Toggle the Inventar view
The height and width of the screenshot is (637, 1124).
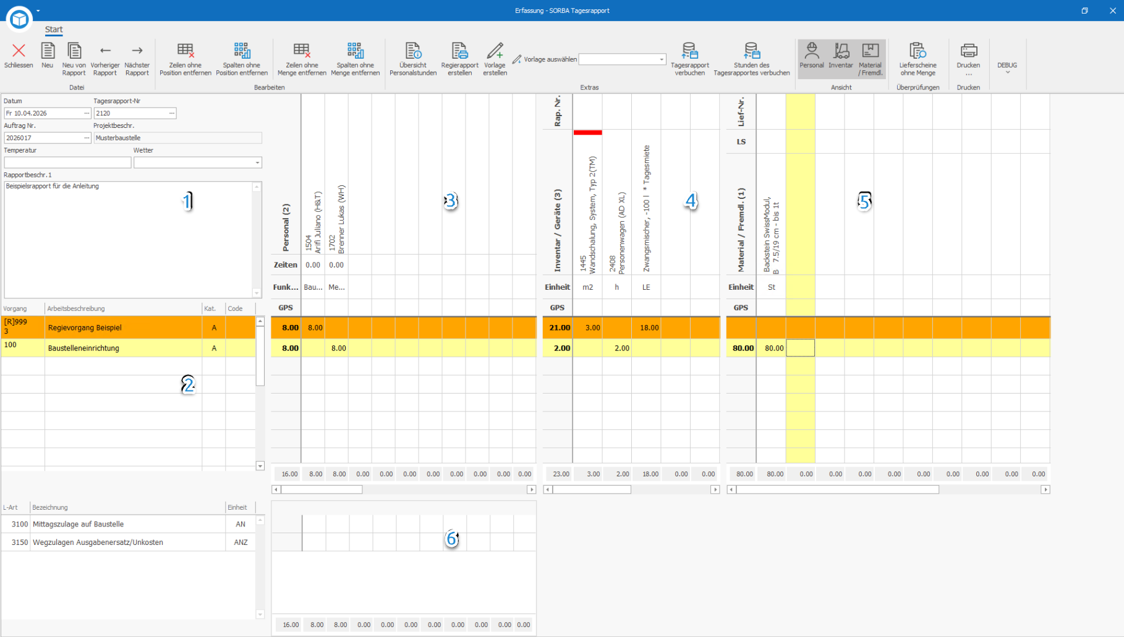pos(841,59)
